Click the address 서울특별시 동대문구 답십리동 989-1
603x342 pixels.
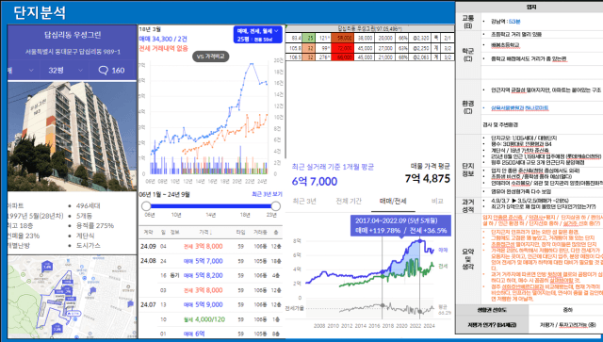click(73, 52)
